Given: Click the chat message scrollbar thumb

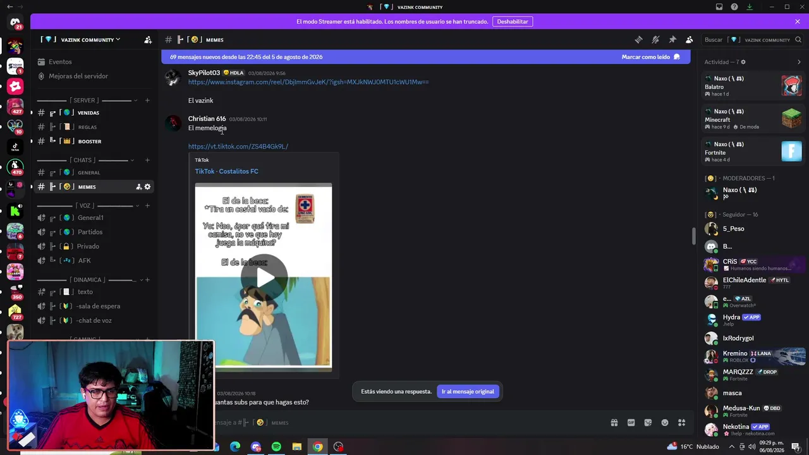Looking at the screenshot, I should coord(693,236).
